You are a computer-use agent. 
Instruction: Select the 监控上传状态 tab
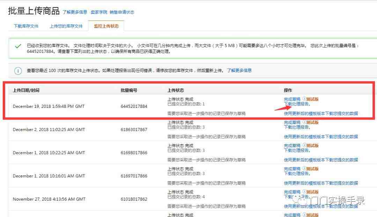coord(106,26)
